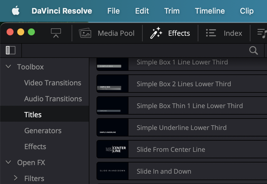
Task: Select Generators in Toolbox
Action: [x=43, y=131]
